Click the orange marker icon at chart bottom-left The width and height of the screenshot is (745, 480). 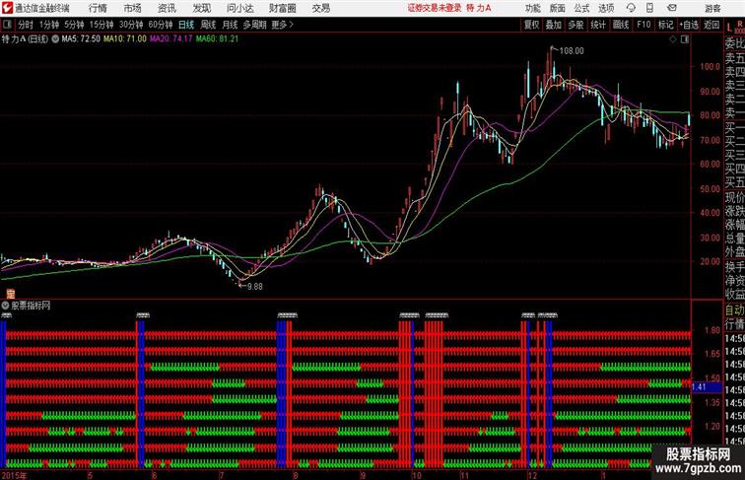(10, 294)
